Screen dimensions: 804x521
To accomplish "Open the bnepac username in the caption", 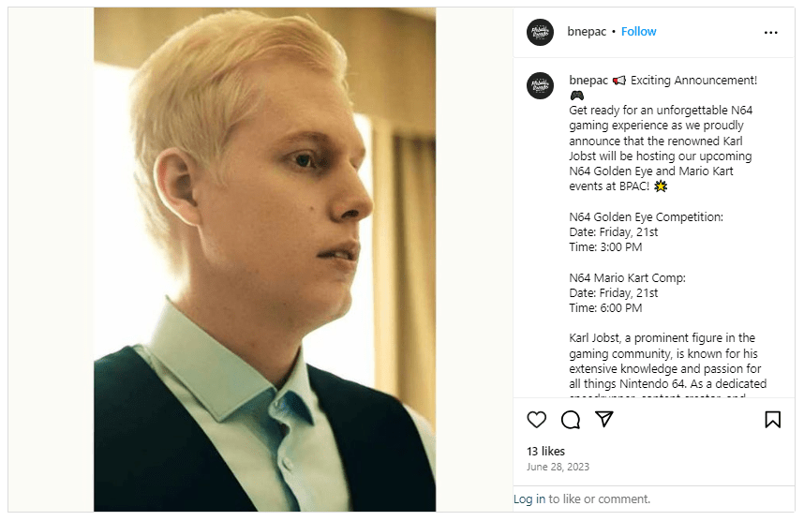I will click(588, 81).
